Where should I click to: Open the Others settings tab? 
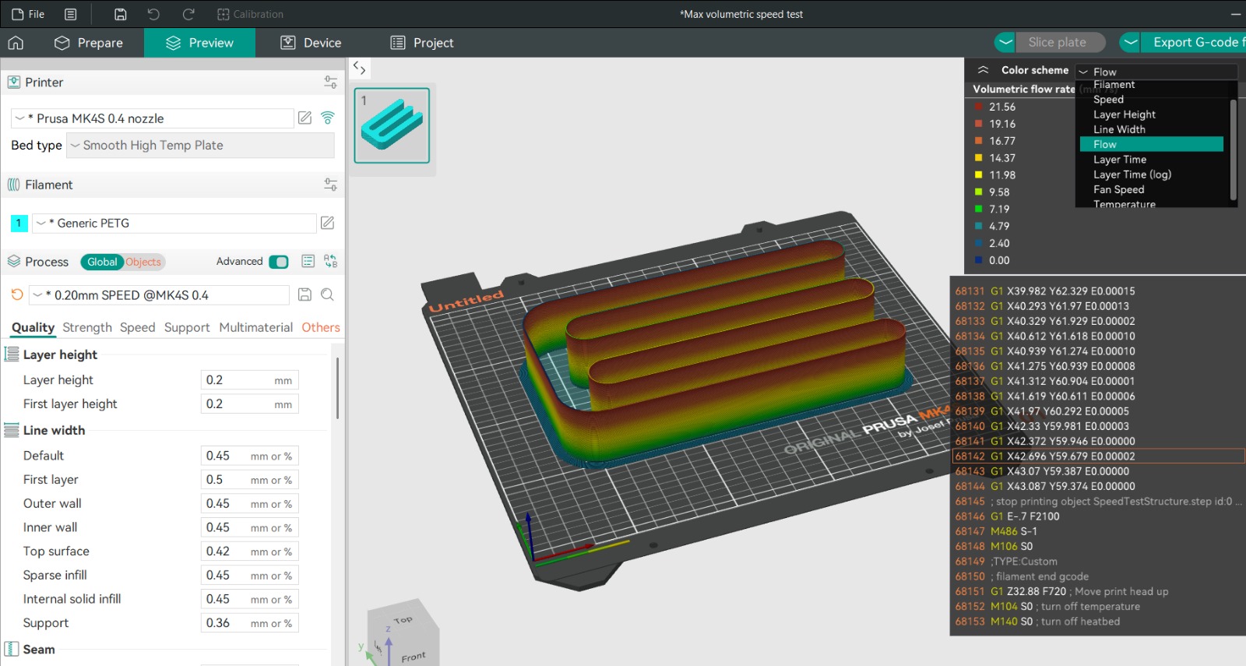click(321, 327)
